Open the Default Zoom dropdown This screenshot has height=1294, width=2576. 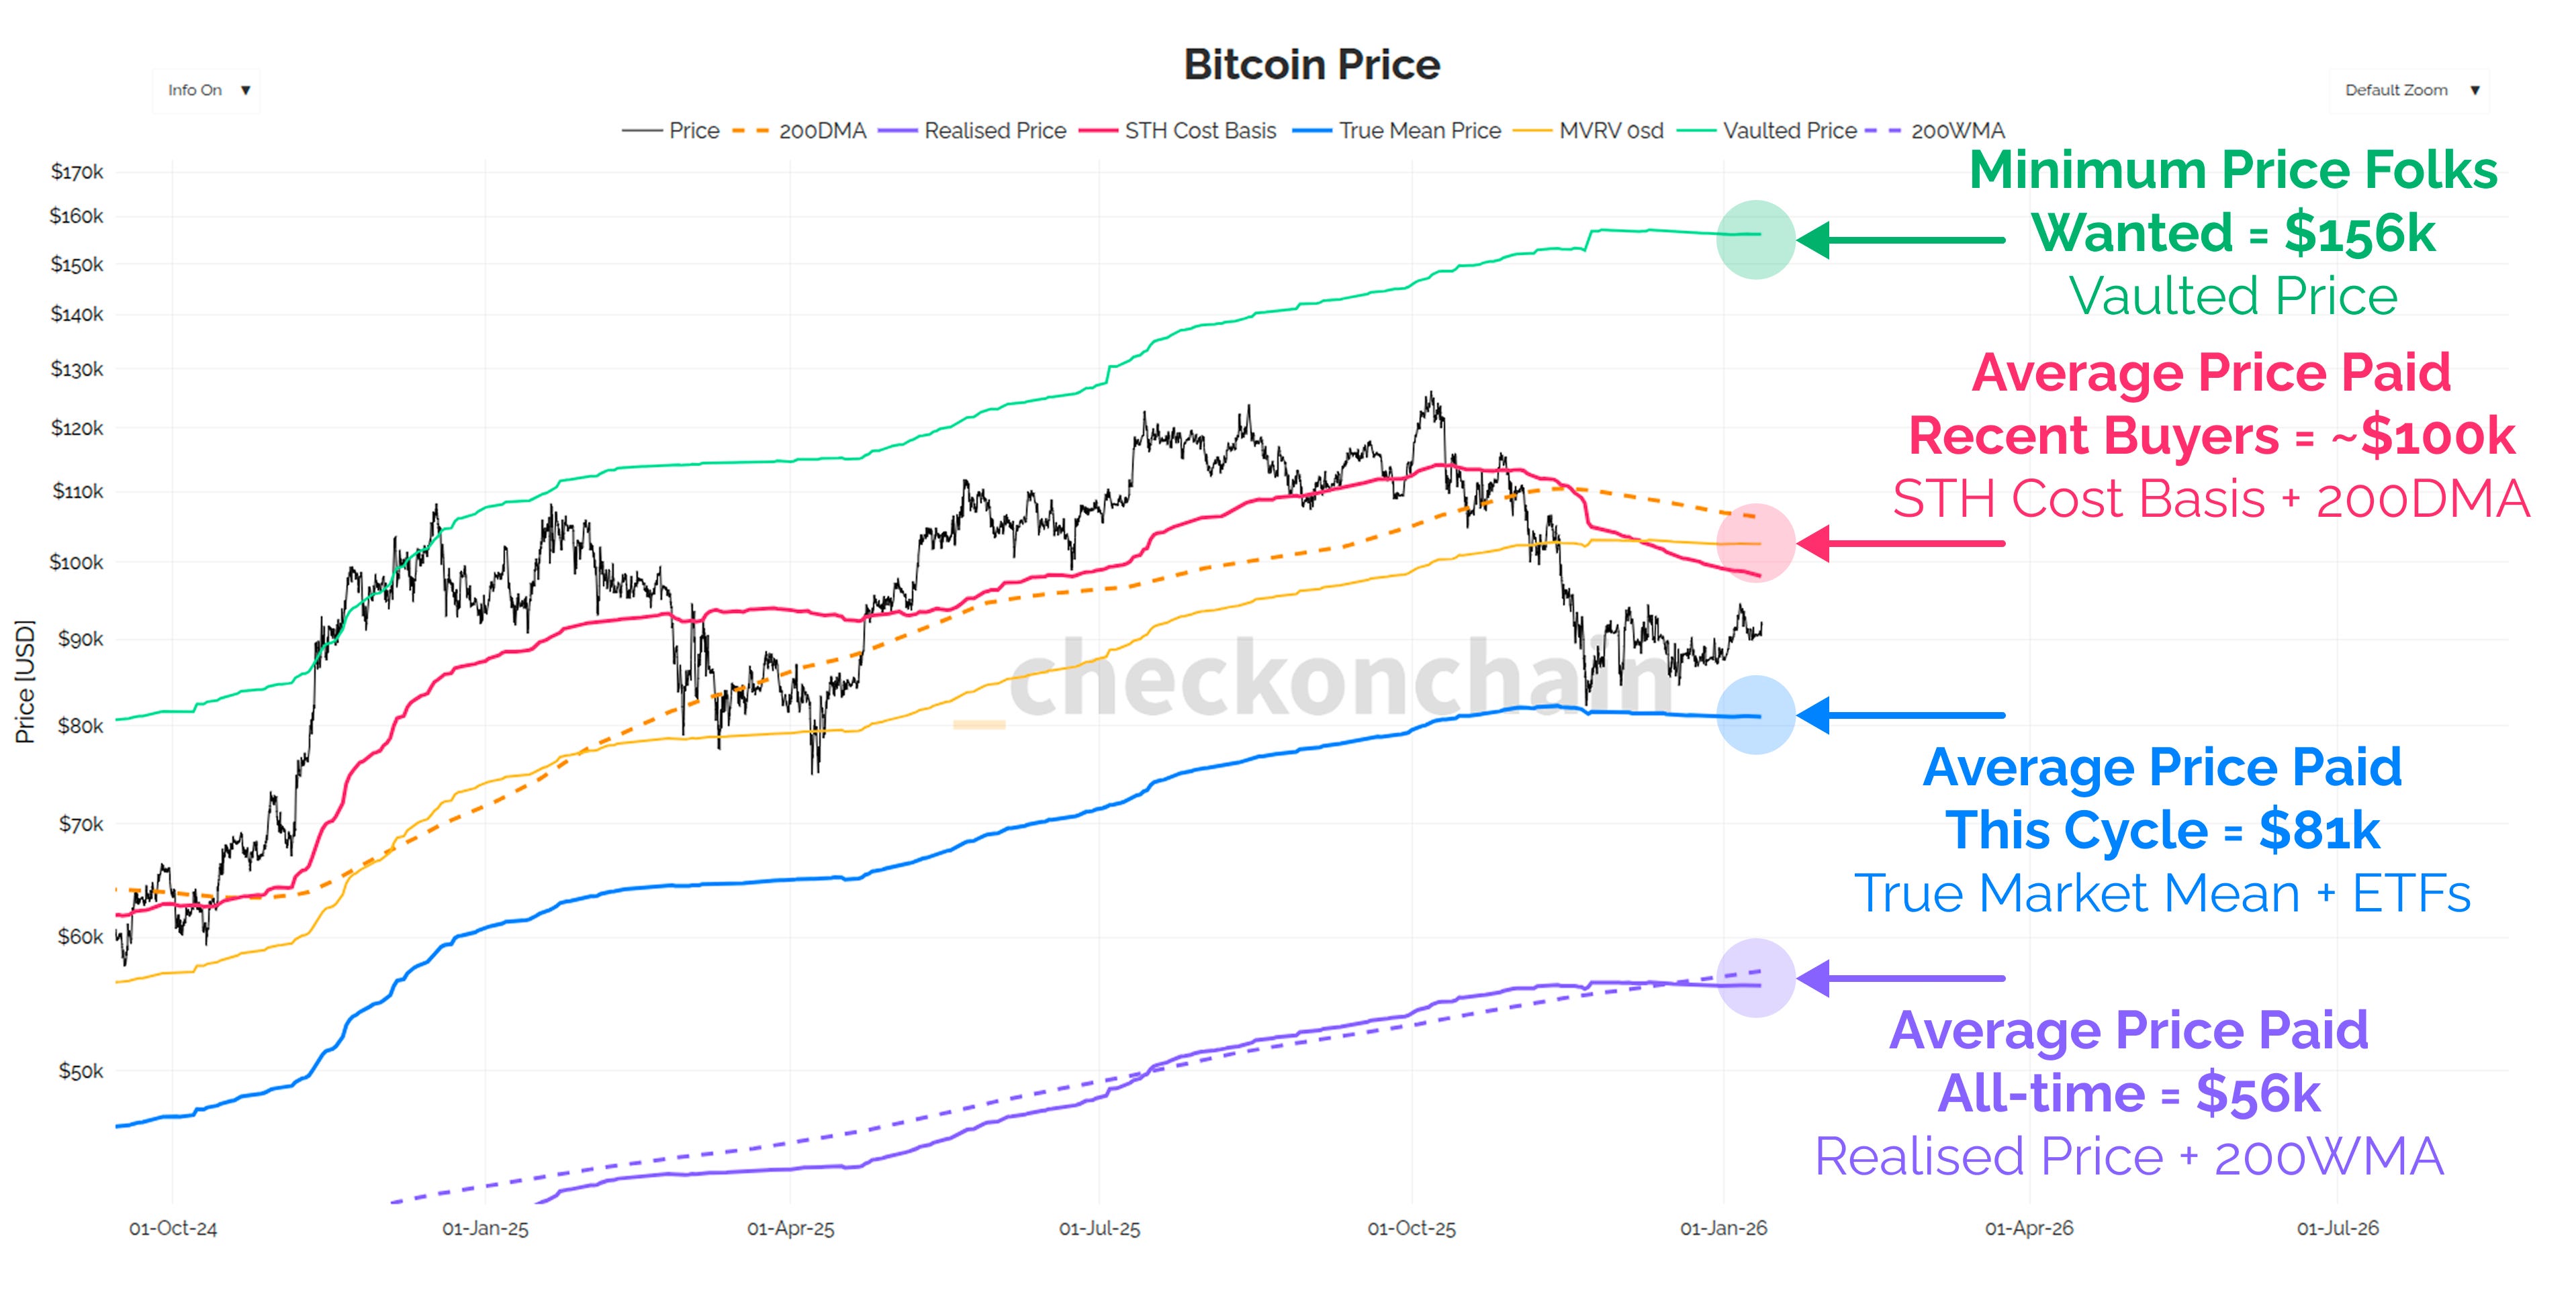coord(2408,89)
